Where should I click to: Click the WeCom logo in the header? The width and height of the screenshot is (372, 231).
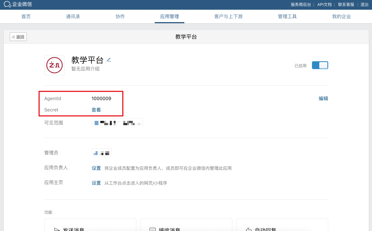click(18, 4)
